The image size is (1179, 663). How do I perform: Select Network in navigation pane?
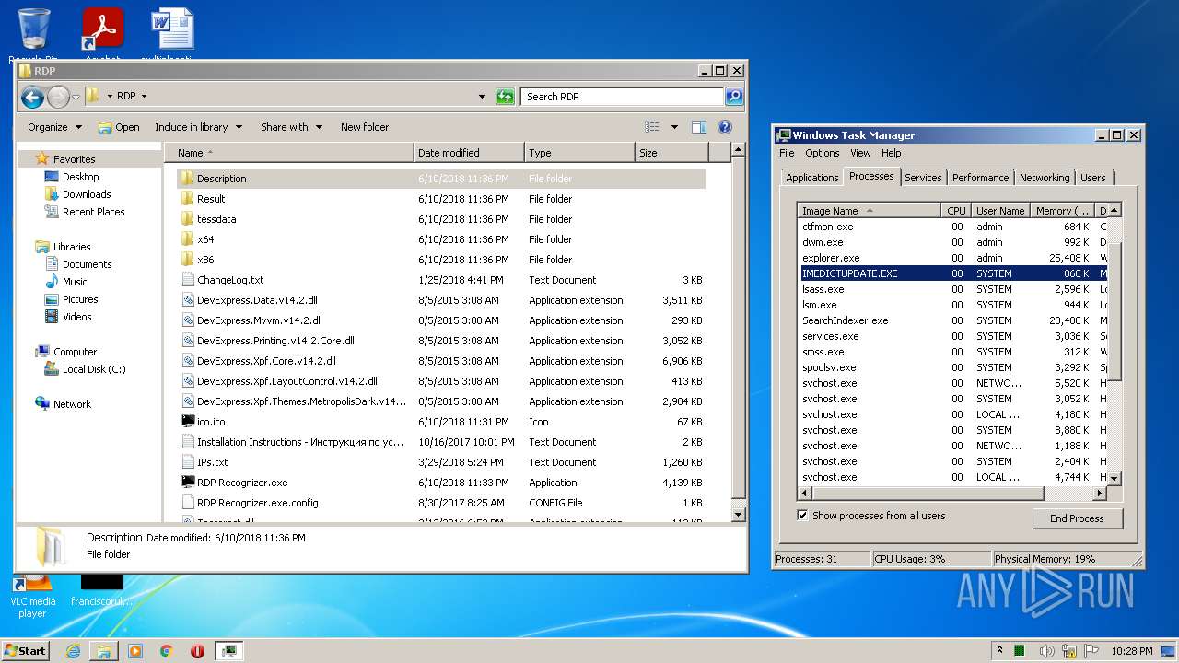pos(72,404)
